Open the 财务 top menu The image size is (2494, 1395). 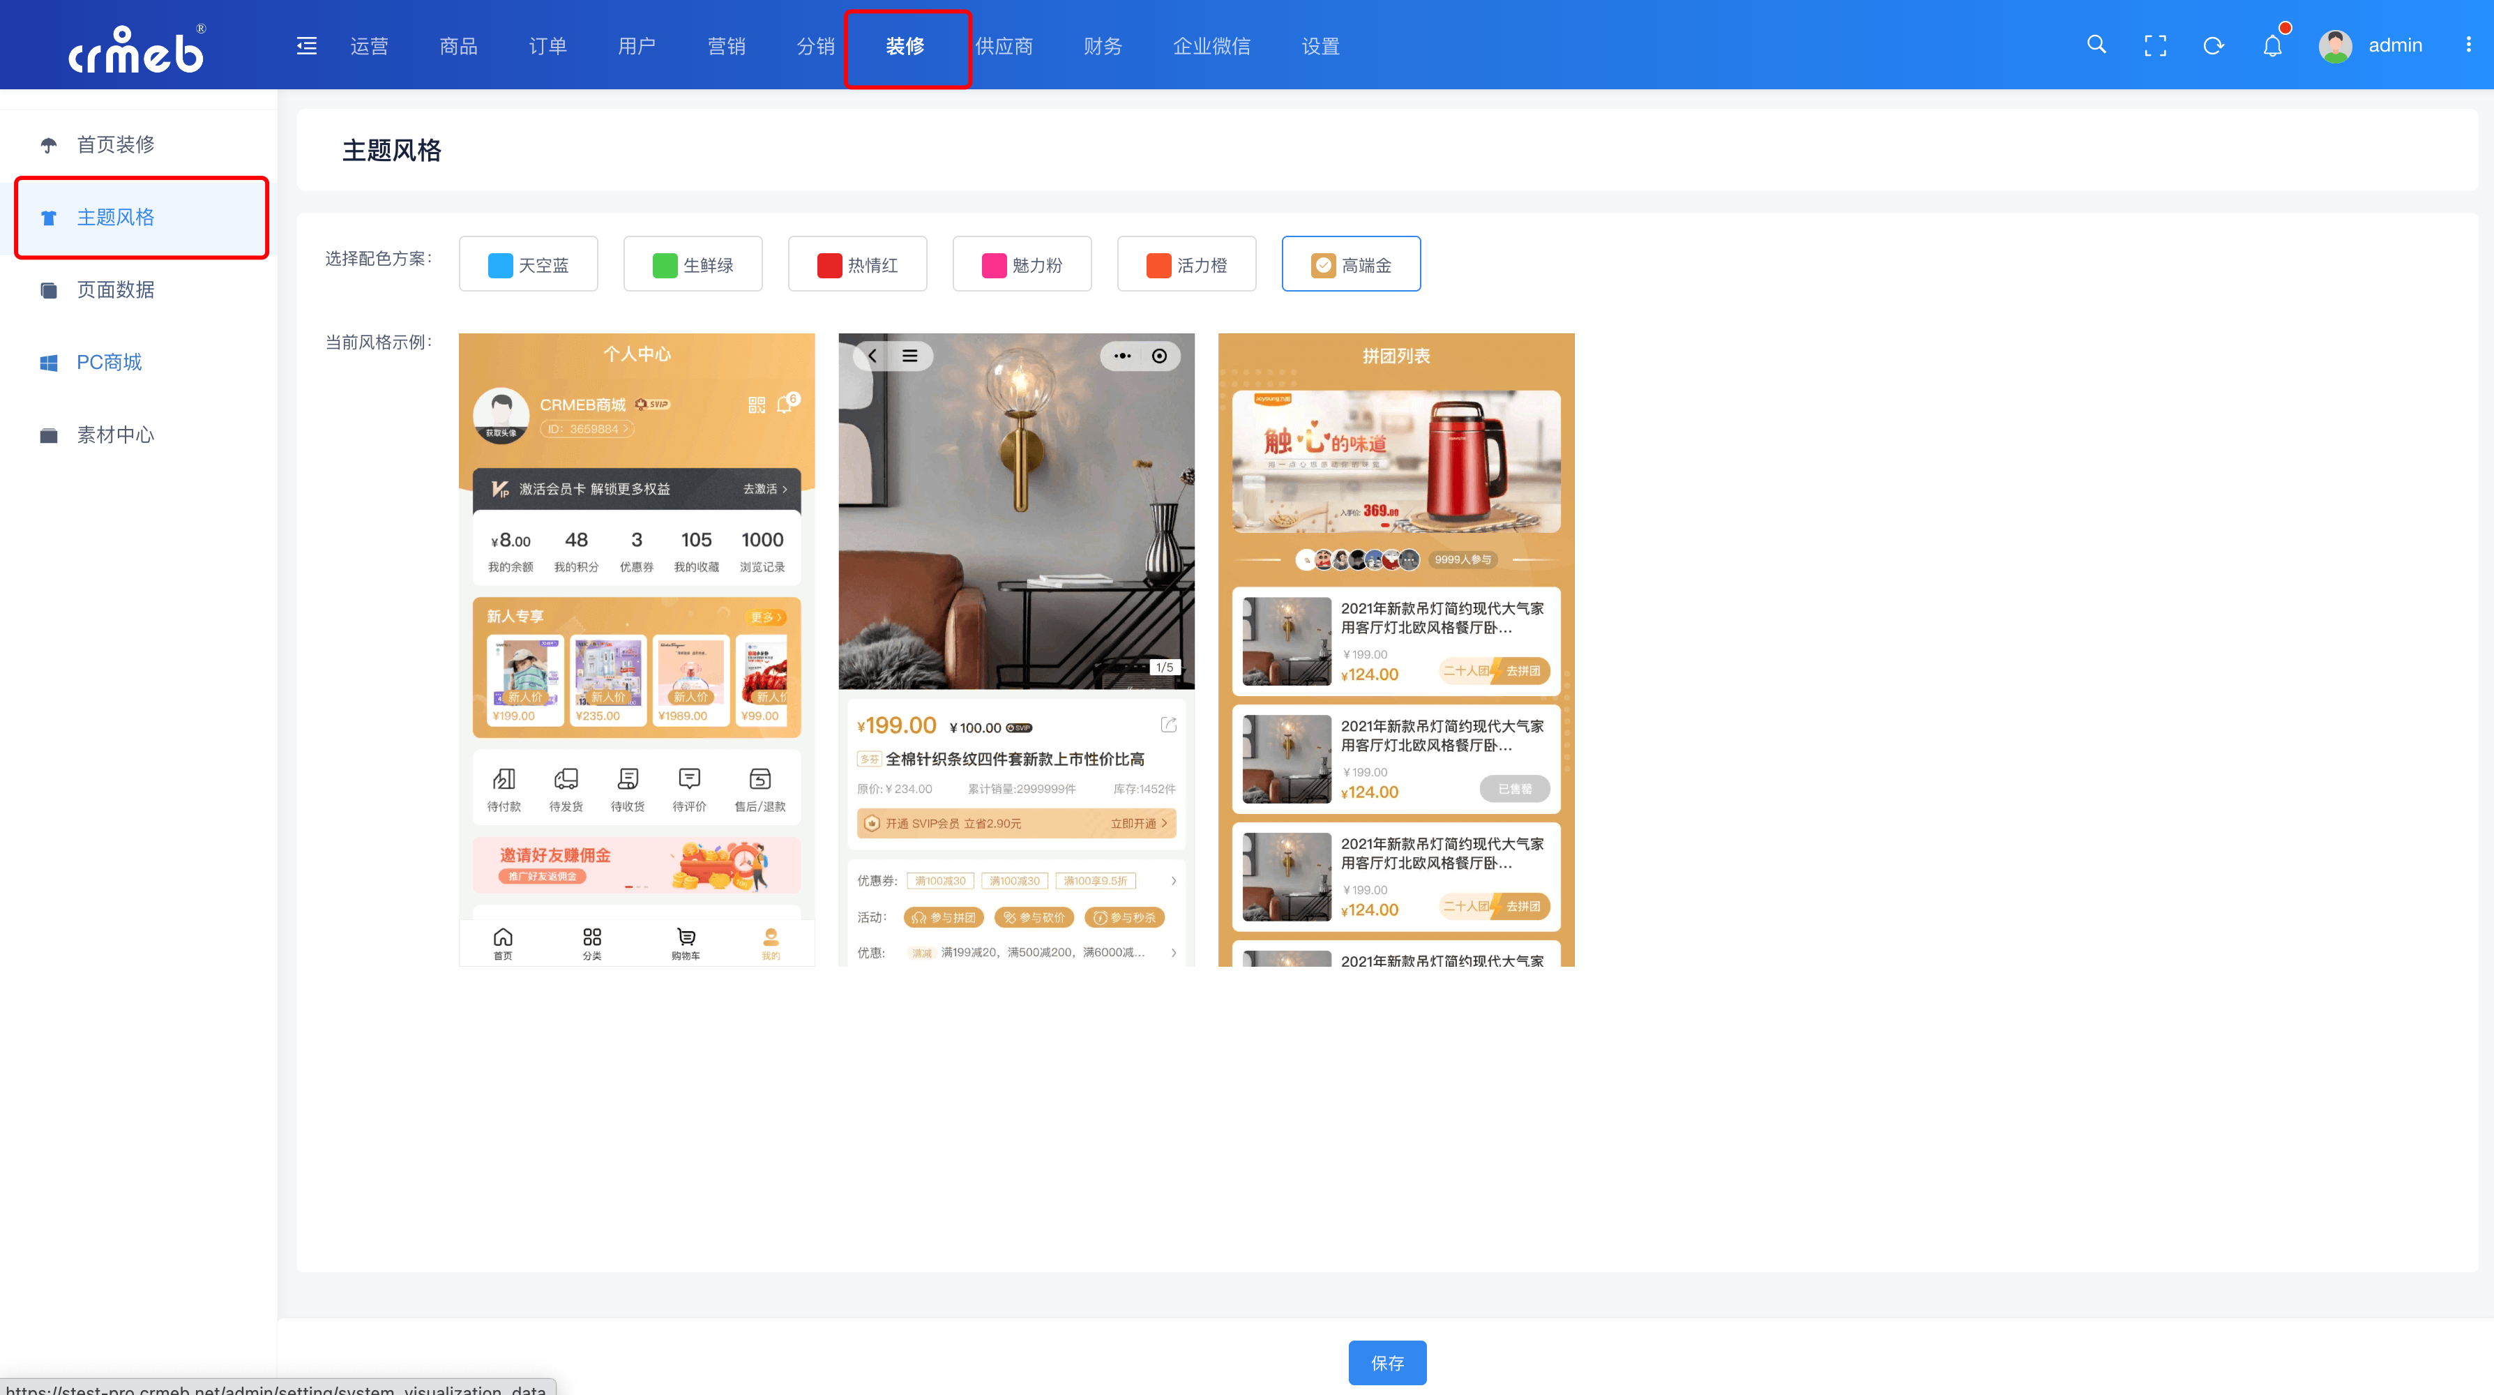(1102, 45)
